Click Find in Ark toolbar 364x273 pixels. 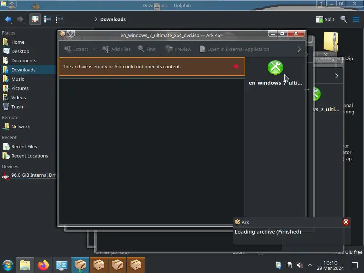[147, 49]
